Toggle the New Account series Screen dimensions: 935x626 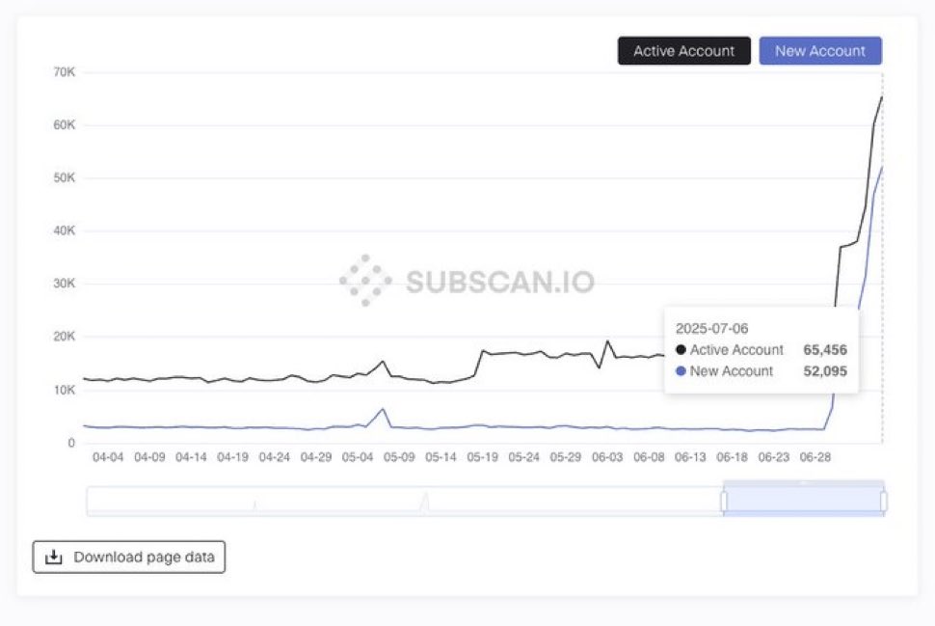tap(820, 51)
